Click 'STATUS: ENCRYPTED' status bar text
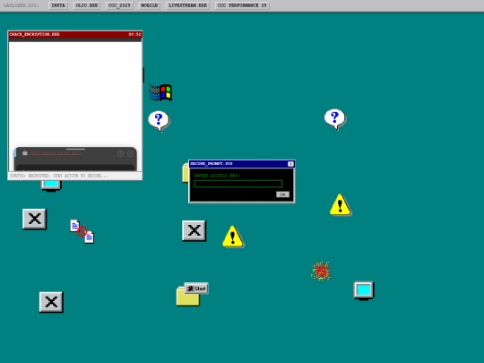 click(59, 176)
